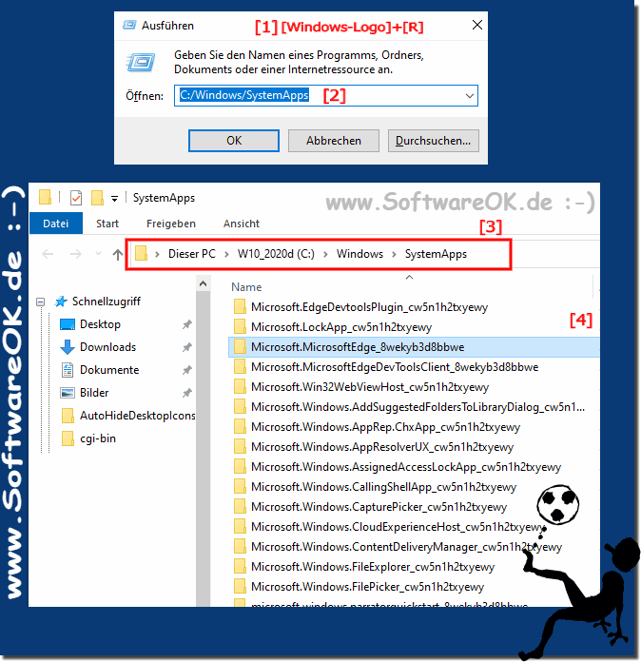
Task: Click the Run dialog title bar icon
Action: pyautogui.click(x=129, y=26)
